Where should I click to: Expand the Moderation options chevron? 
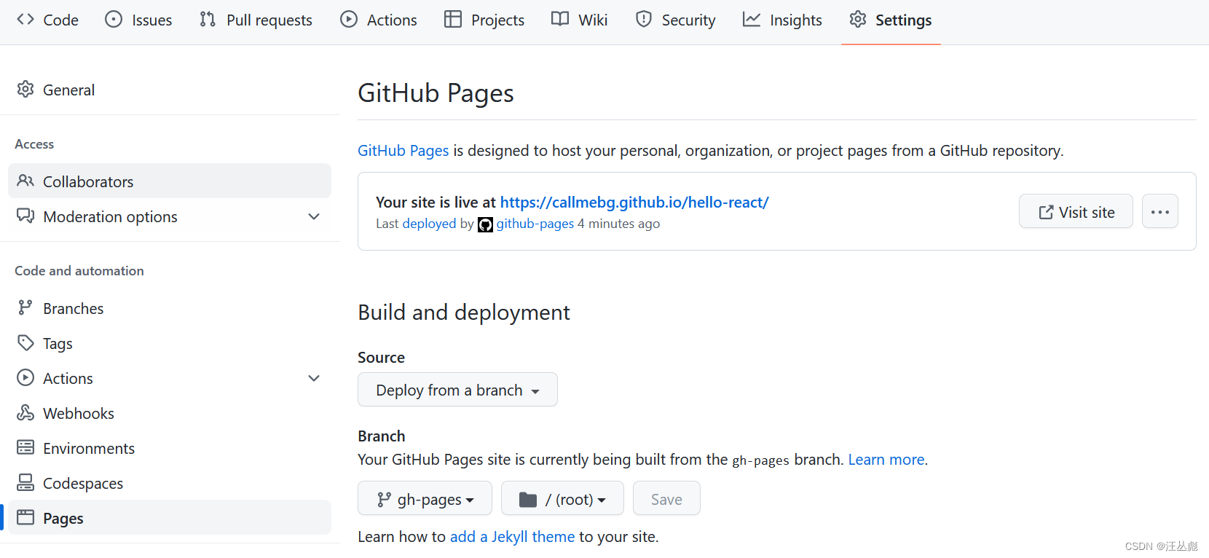coord(314,216)
